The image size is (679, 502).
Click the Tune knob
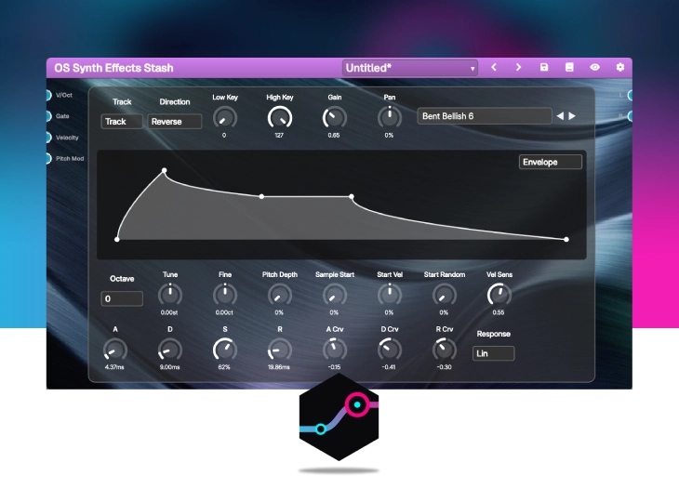click(x=169, y=295)
